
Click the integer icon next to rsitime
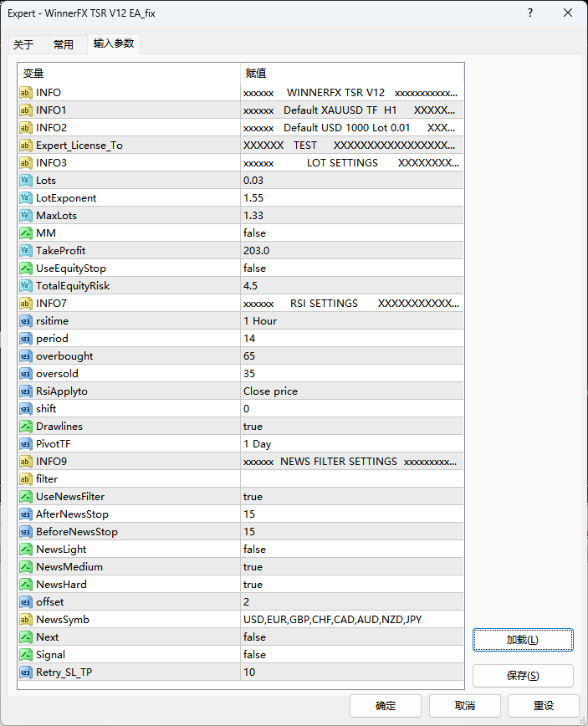click(26, 321)
